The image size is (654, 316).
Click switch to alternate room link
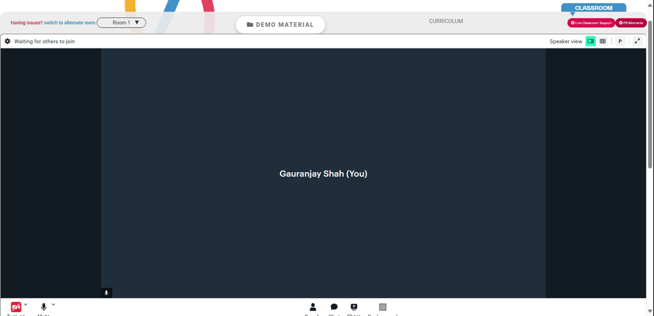(69, 22)
